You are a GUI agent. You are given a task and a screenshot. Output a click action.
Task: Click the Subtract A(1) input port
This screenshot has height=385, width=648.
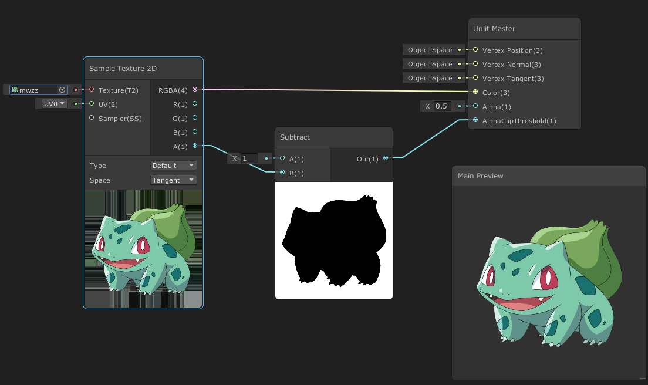pos(282,158)
